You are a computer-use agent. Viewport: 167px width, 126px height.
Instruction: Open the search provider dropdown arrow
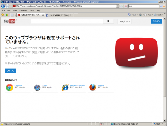pos(164,6)
